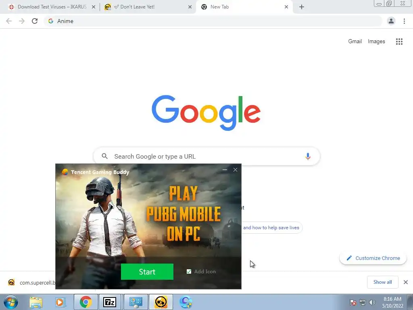
Task: Click the Brawl Stars taskbar icon
Action: 161,302
